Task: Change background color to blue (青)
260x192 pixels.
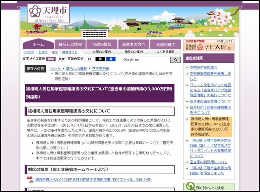Action: click(111, 59)
